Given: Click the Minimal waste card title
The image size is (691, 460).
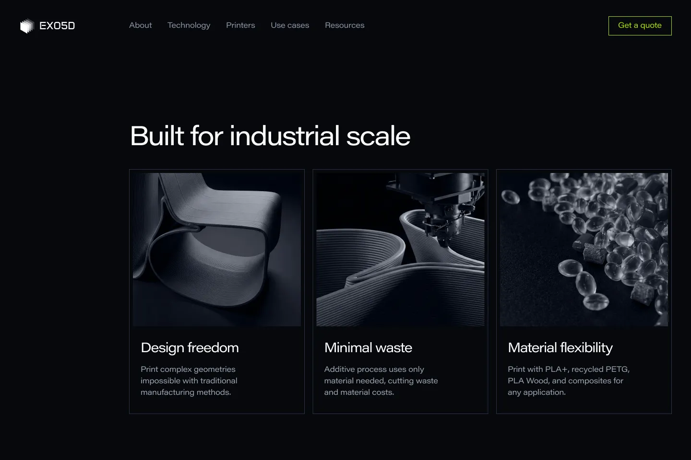Looking at the screenshot, I should [368, 347].
